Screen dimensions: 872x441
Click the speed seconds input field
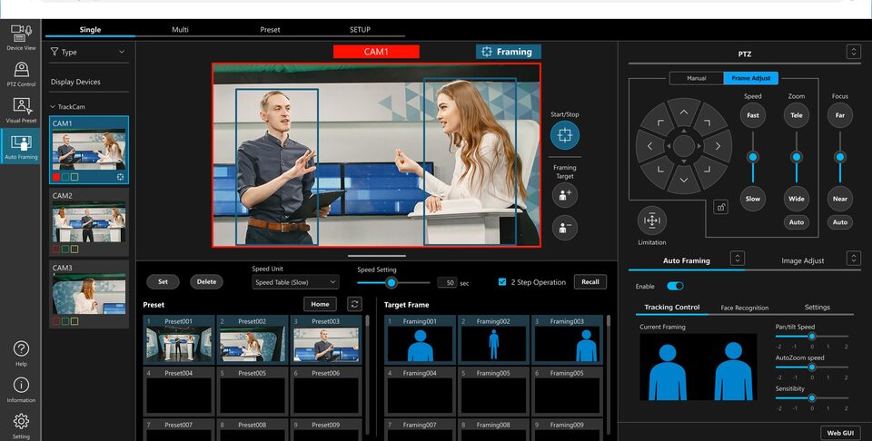(448, 283)
